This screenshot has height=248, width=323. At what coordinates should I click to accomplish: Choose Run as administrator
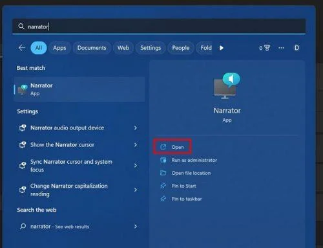(194, 160)
